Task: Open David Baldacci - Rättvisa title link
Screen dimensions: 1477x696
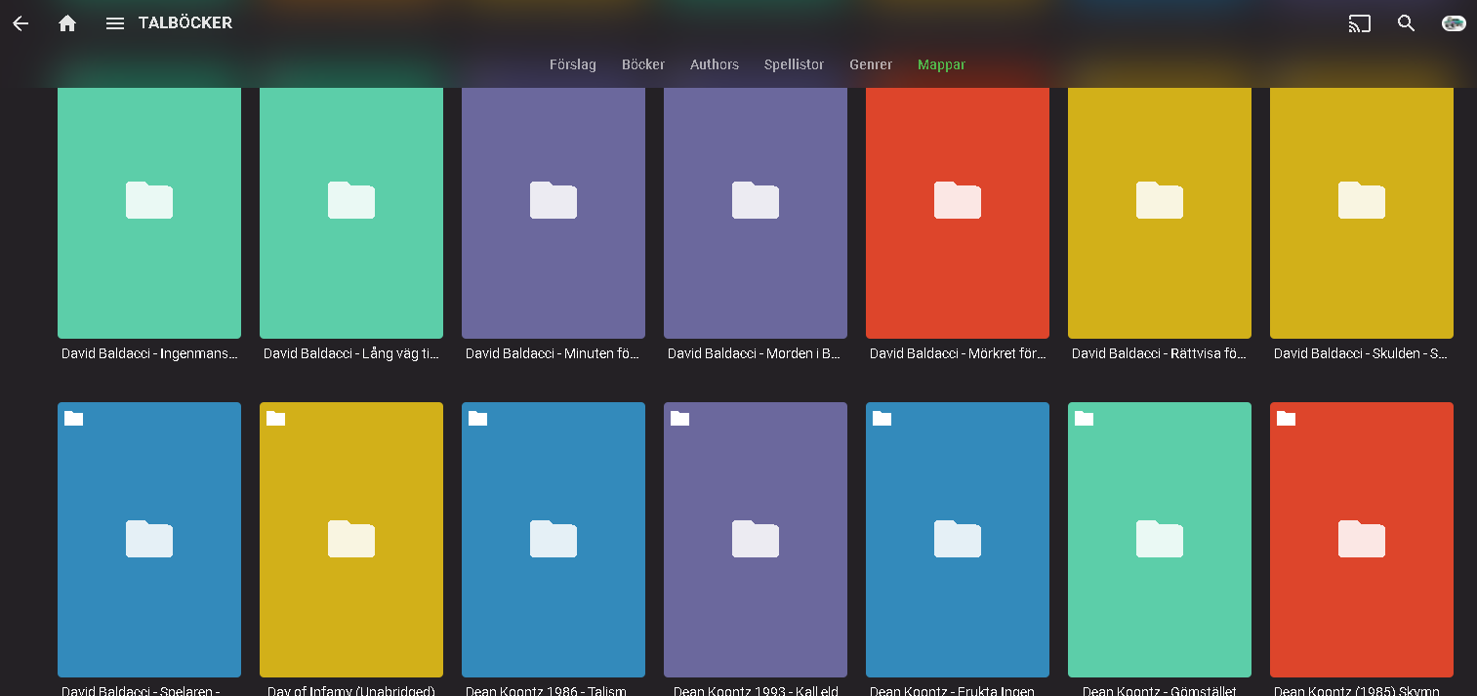Action: coord(1159,353)
